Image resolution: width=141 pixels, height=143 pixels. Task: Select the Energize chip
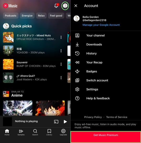27,16
